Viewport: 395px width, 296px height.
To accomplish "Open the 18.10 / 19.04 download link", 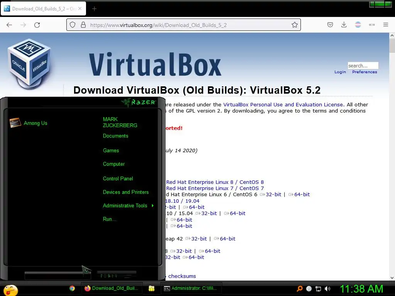I will (182, 201).
